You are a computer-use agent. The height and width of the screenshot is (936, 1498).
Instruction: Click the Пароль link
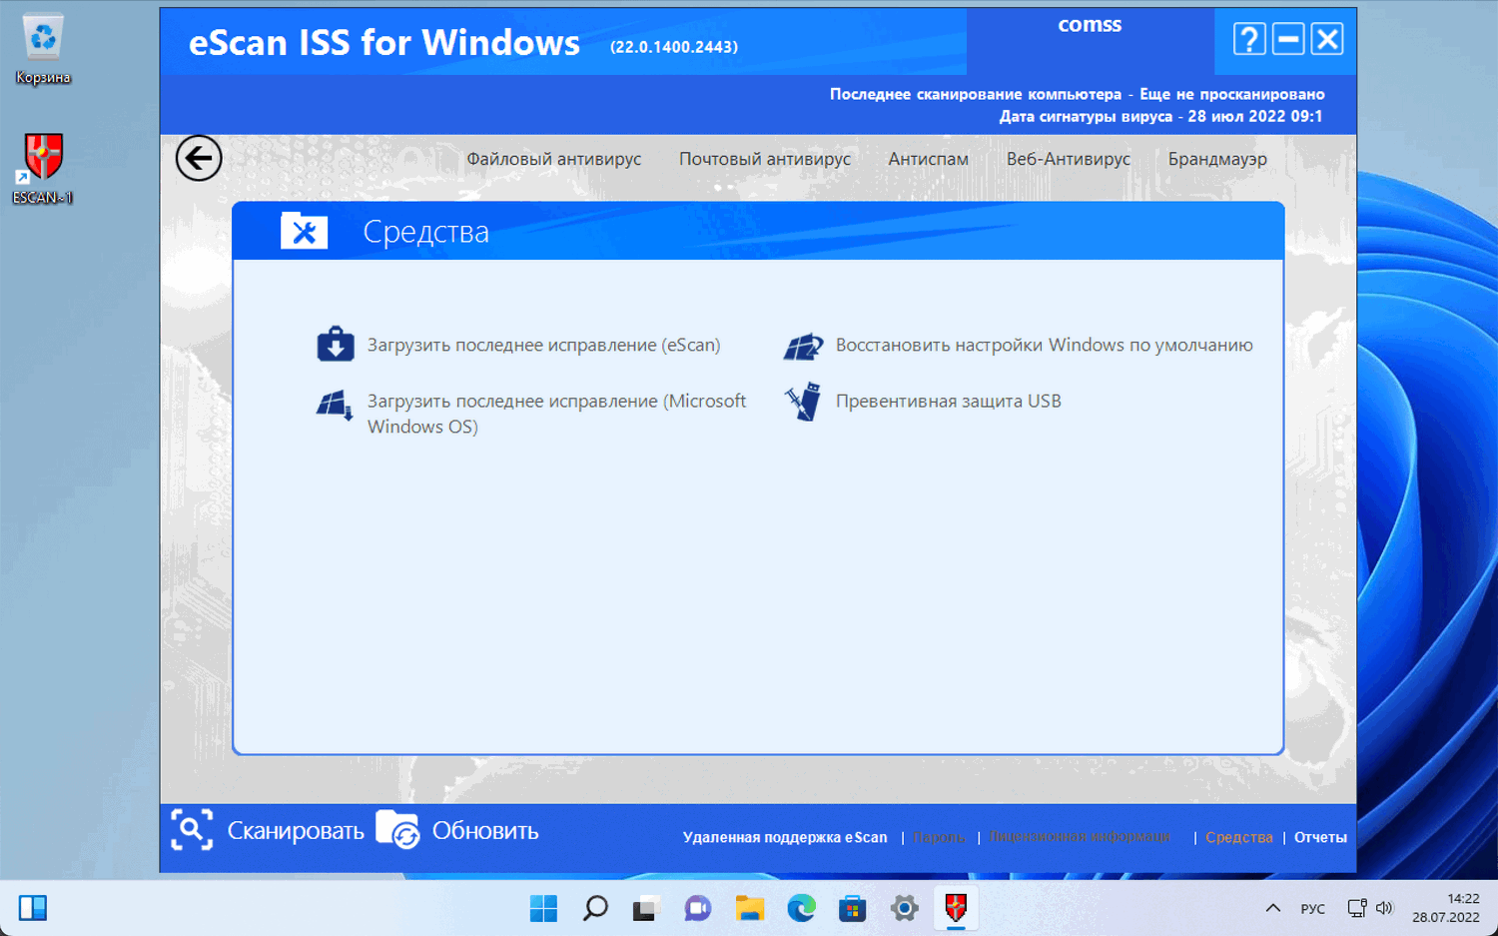point(939,837)
